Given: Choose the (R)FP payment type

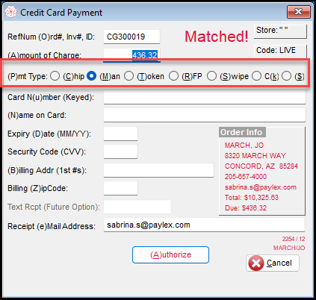Looking at the screenshot, I should coord(173,76).
